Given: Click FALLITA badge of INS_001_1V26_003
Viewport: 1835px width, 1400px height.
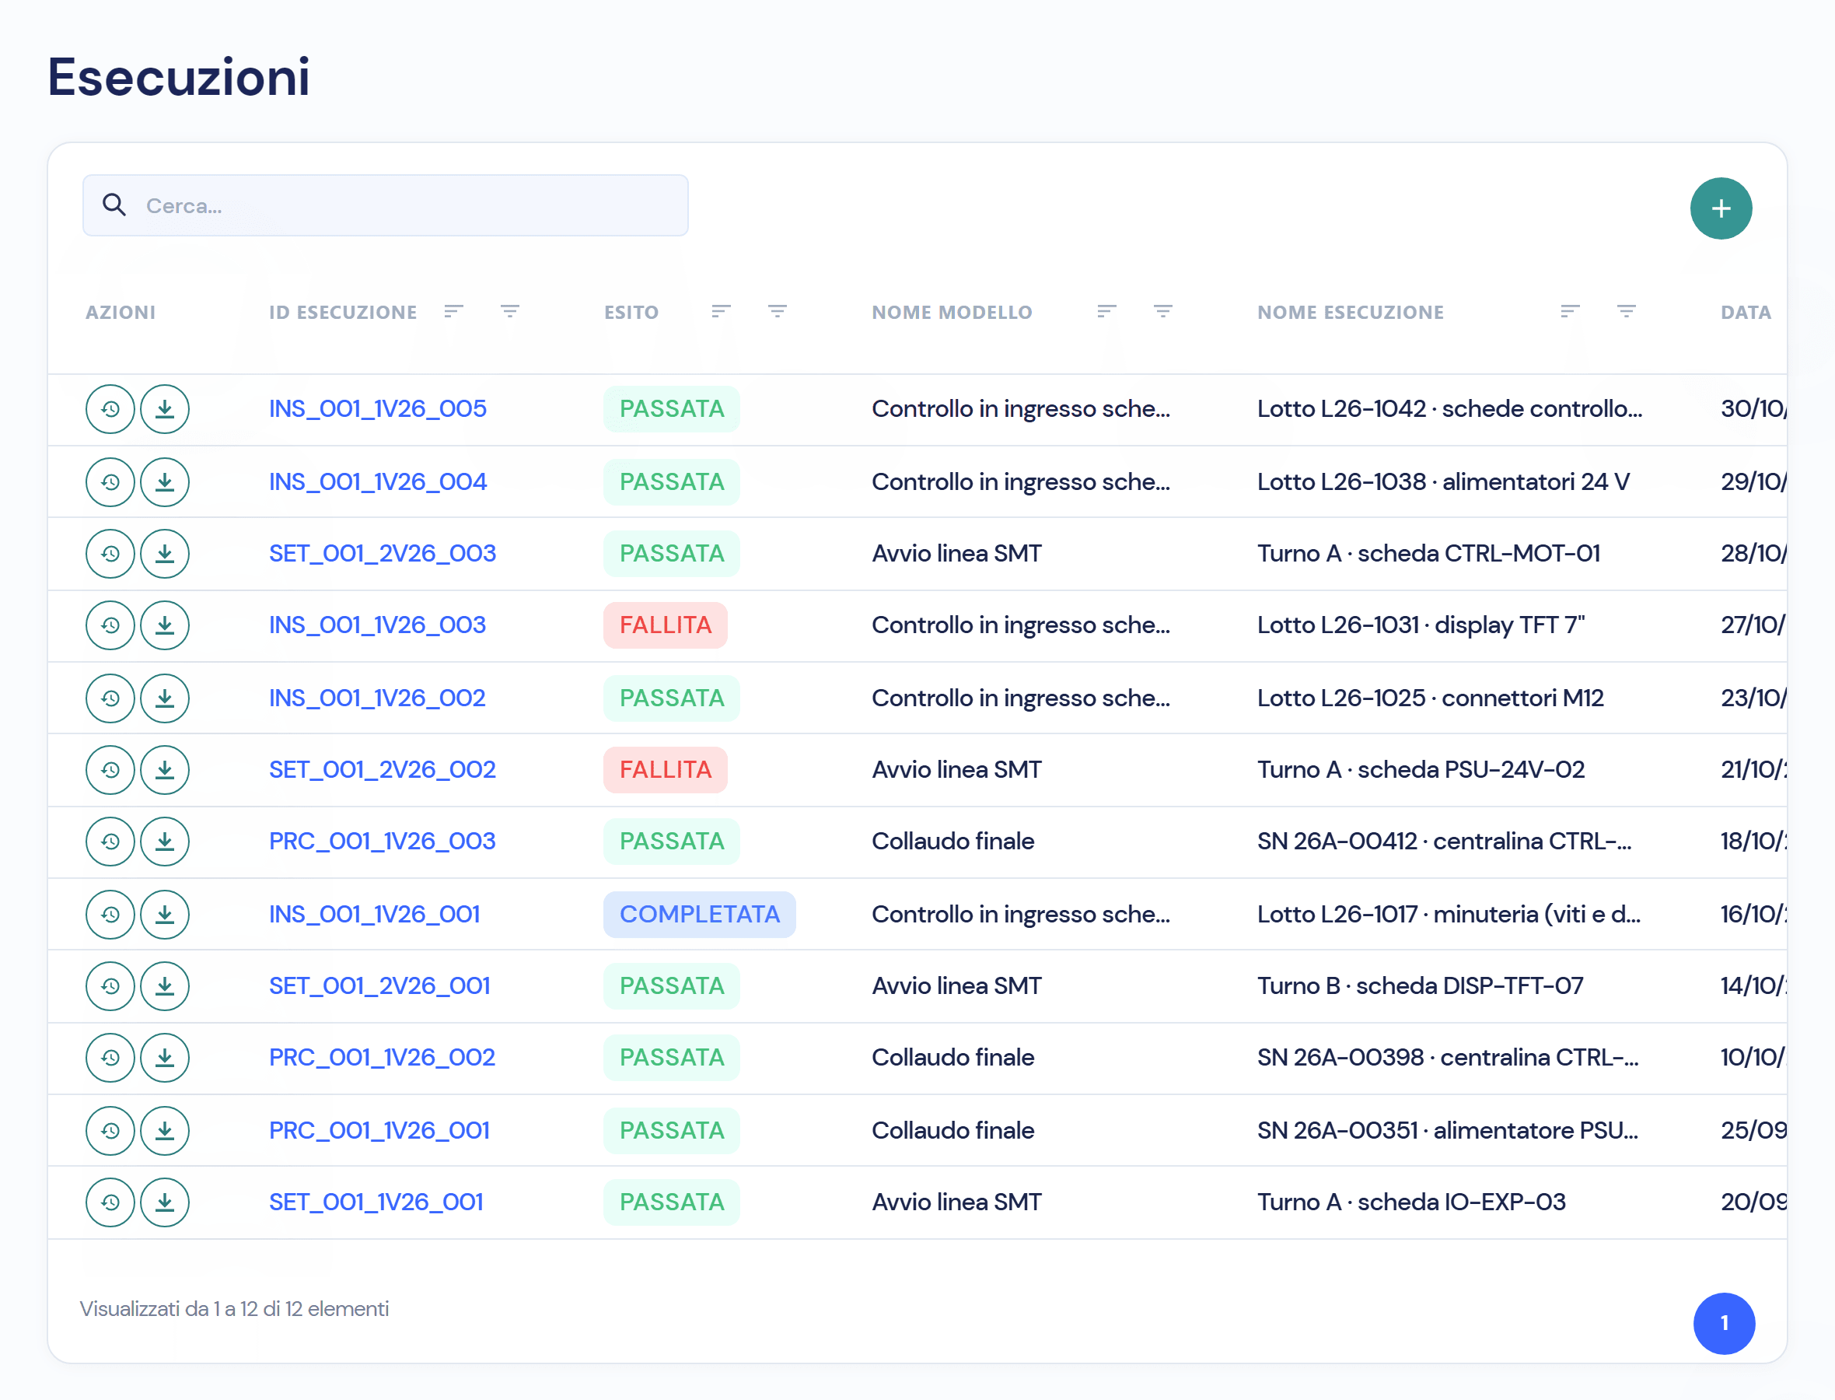Looking at the screenshot, I should click(665, 625).
